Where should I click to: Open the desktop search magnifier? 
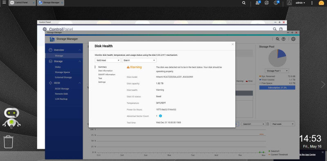click(x=244, y=3)
